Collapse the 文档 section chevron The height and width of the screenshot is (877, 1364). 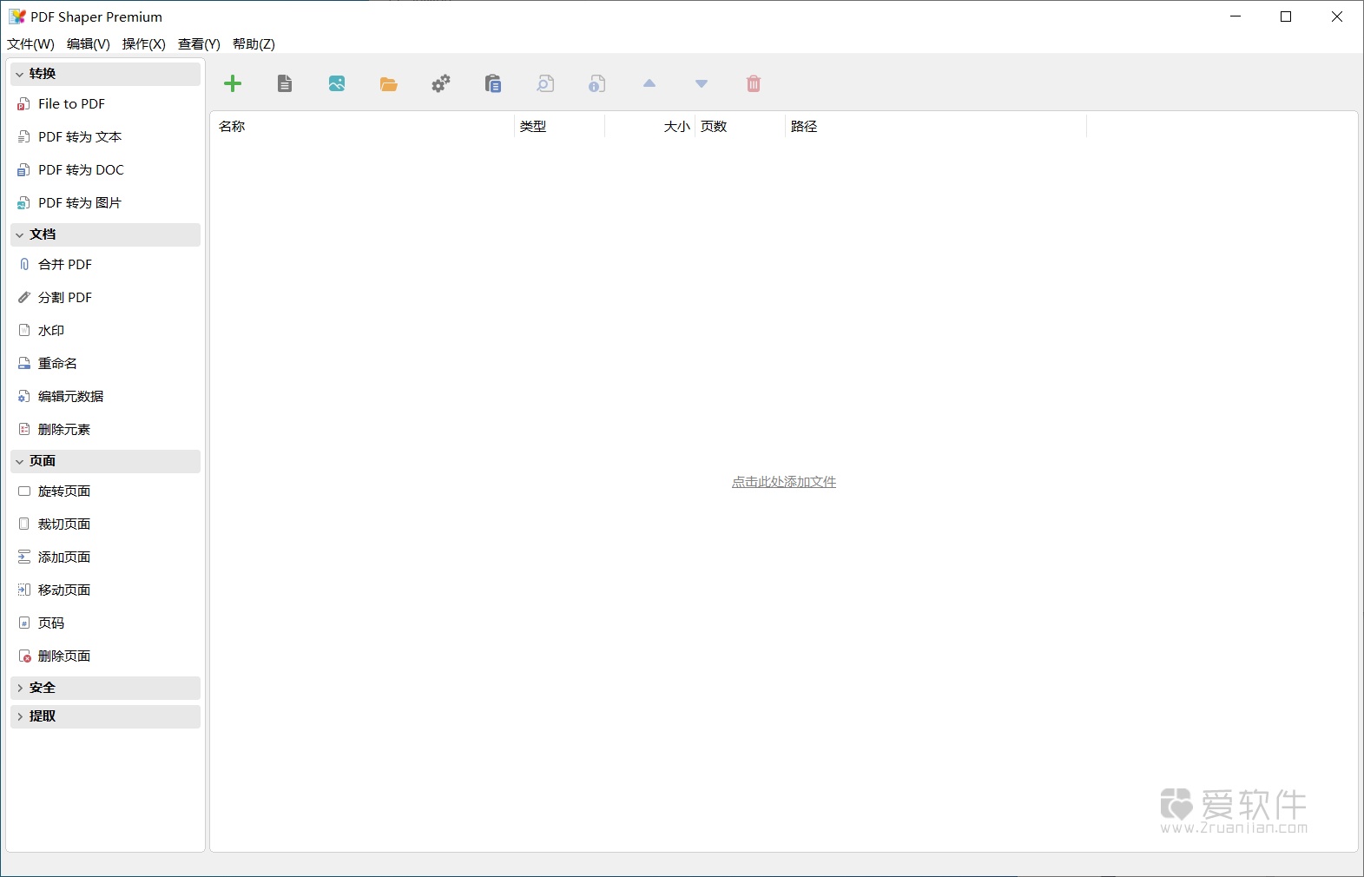click(19, 234)
